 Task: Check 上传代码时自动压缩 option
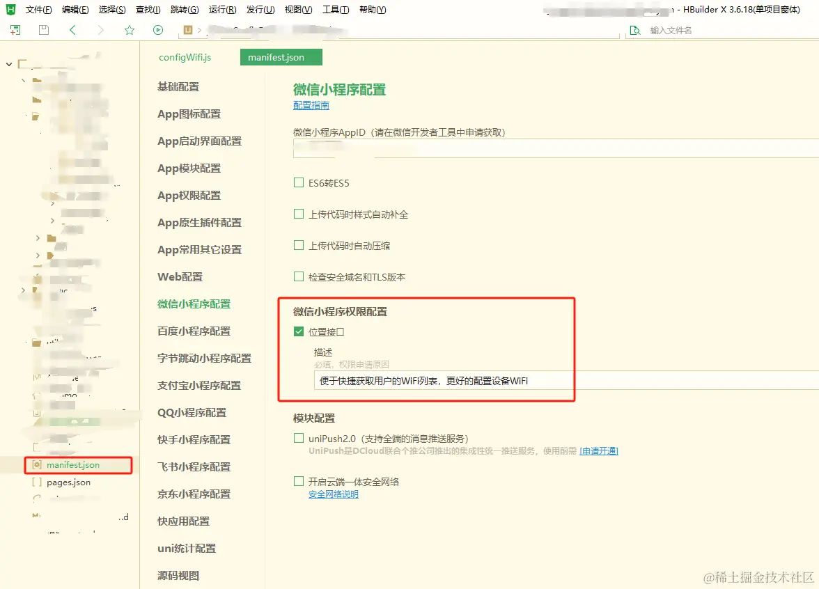tap(299, 245)
